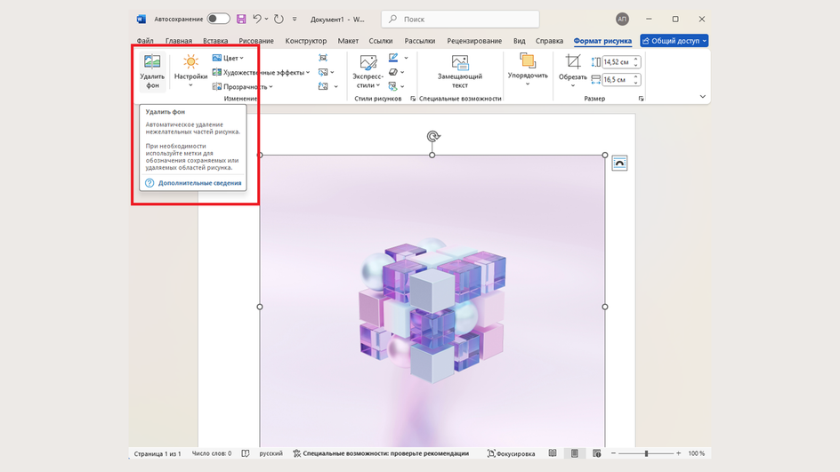
Task: Click the Undo arrow in title bar
Action: (x=257, y=19)
